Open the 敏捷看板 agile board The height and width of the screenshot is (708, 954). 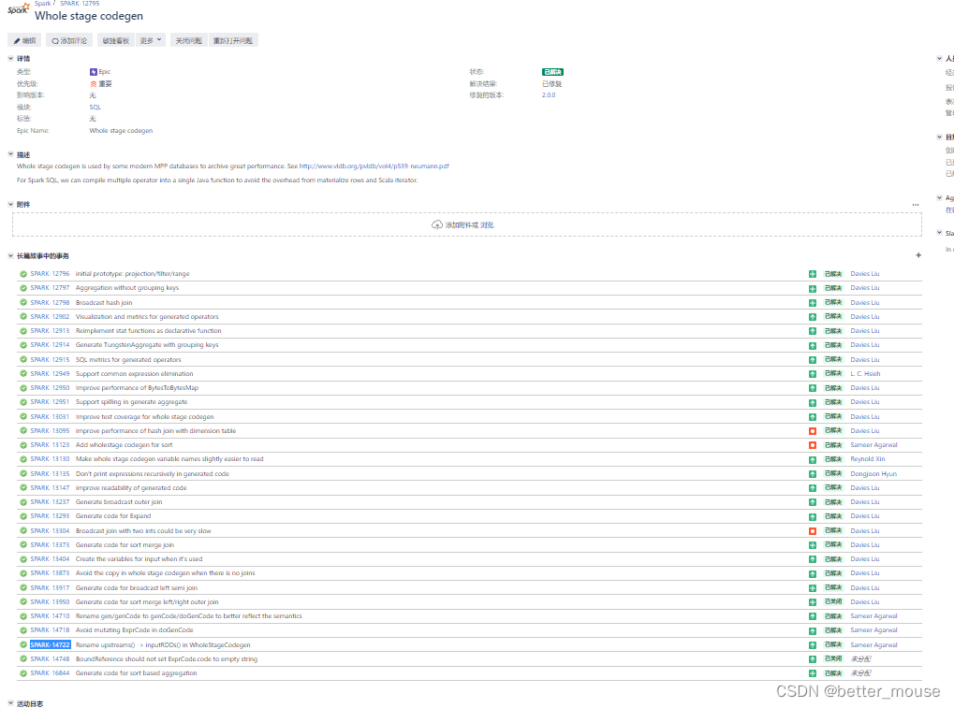click(115, 41)
